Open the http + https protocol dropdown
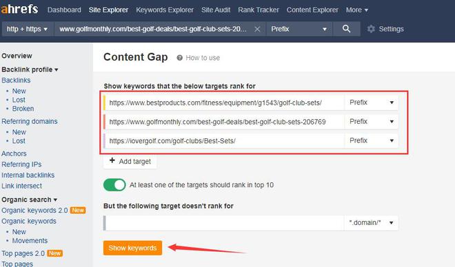The height and width of the screenshot is (267, 455). (28, 29)
